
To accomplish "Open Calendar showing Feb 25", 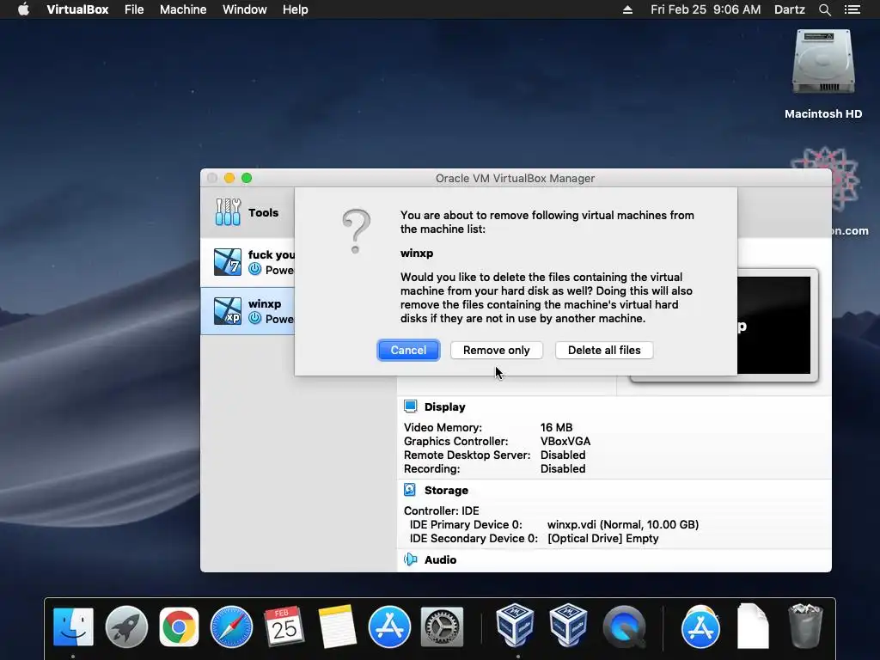I will [x=284, y=626].
